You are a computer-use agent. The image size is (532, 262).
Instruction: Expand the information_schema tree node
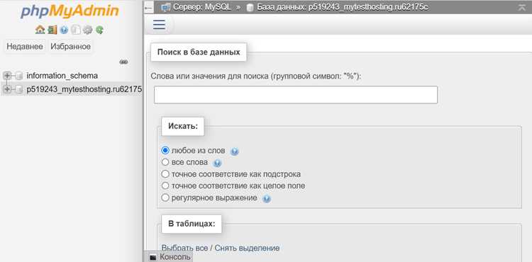7,76
